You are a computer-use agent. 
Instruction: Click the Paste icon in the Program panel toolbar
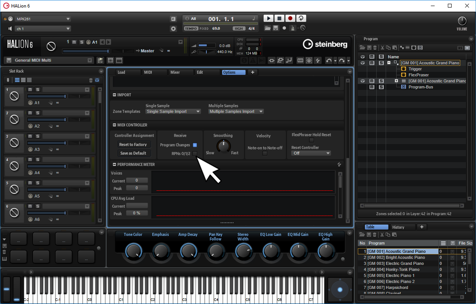pyautogui.click(x=395, y=47)
